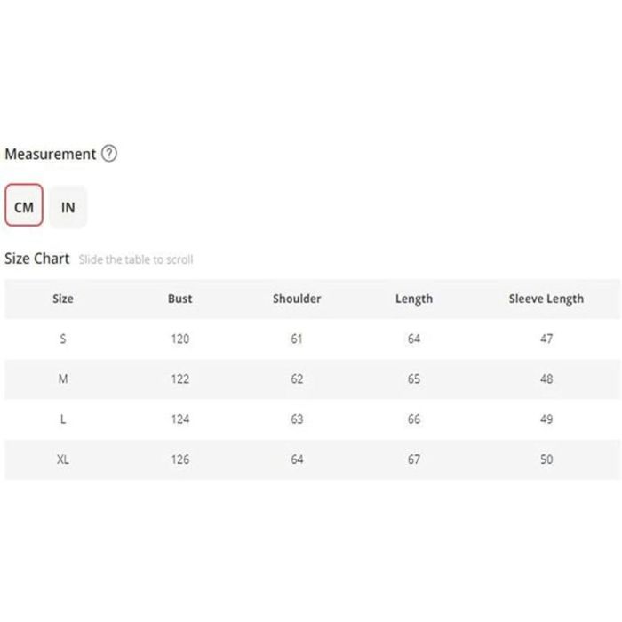This screenshot has height=622, width=622.
Task: Select the XL size row label
Action: pos(62,459)
